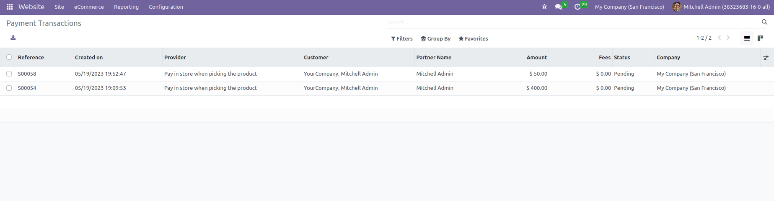The height and width of the screenshot is (201, 774).
Task: Click the debug bug icon
Action: click(x=544, y=7)
